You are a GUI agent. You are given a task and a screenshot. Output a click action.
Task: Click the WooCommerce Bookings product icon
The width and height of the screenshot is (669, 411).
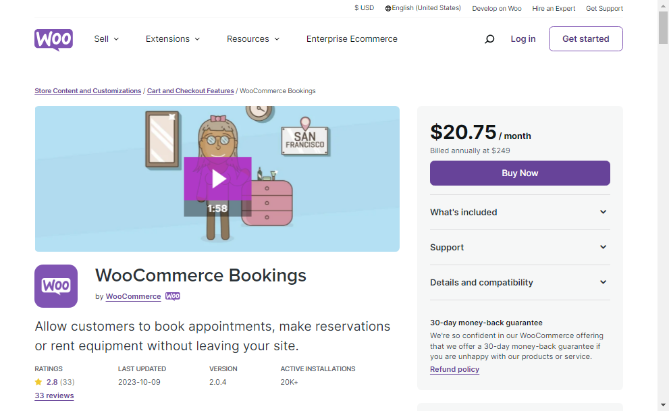pos(56,286)
